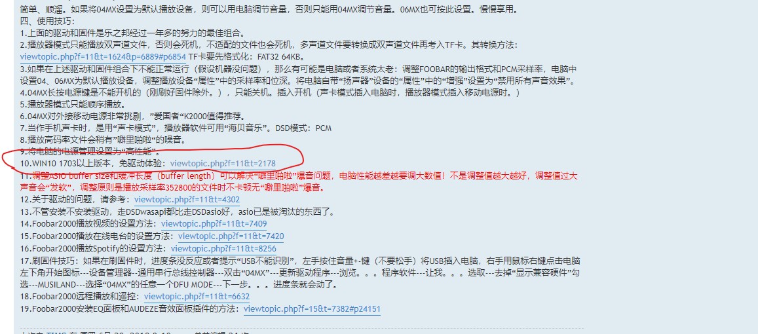Open Foobar2000 video playback link t=7409

[x=214, y=224]
